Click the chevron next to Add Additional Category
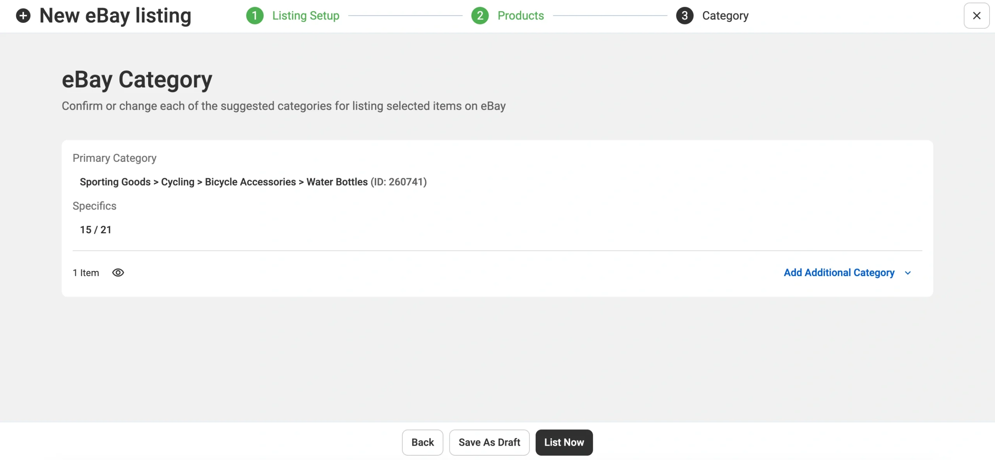This screenshot has width=995, height=460. (x=908, y=273)
